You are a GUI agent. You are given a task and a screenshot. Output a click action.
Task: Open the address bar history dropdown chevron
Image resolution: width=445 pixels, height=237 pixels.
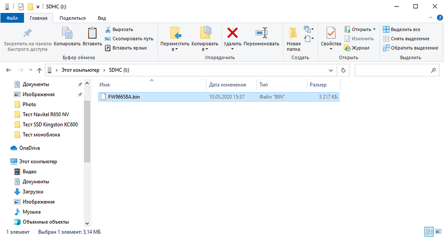331,70
